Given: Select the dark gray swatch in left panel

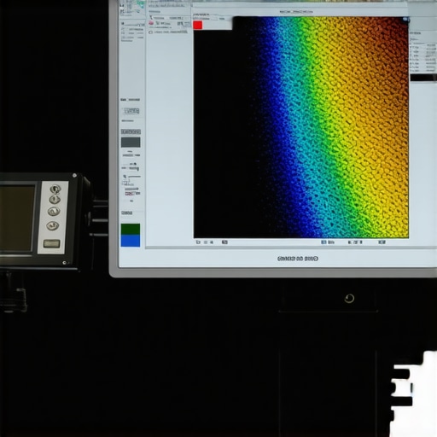Looking at the screenshot, I should click(x=131, y=143).
